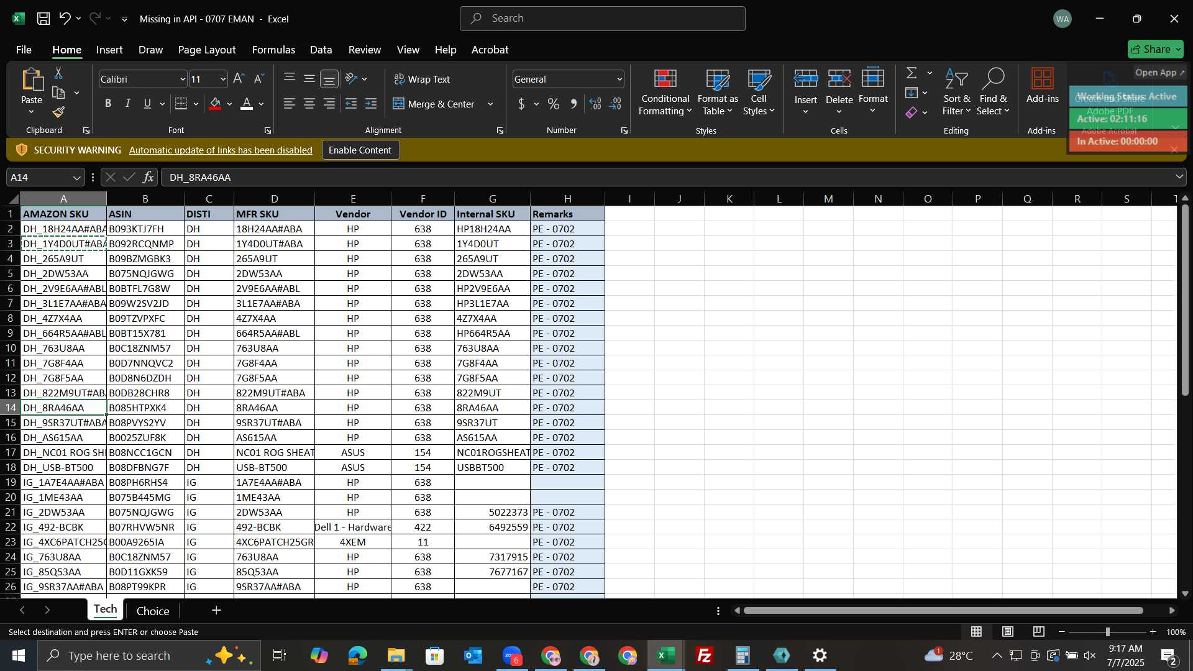Open link about automatic update disabled

pyautogui.click(x=221, y=150)
